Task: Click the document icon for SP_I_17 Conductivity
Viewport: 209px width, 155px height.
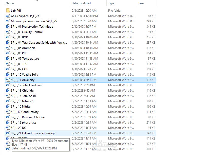Action: pos(8,112)
